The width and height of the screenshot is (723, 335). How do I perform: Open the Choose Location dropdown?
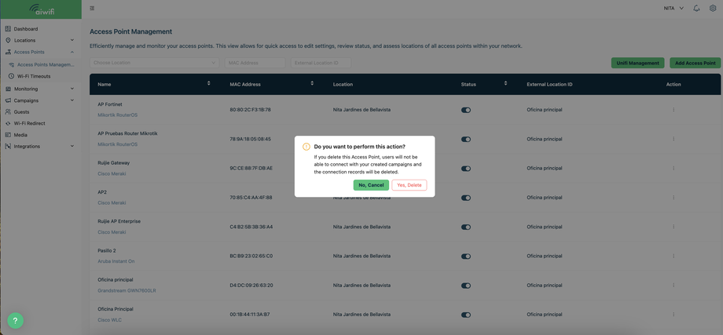[155, 63]
